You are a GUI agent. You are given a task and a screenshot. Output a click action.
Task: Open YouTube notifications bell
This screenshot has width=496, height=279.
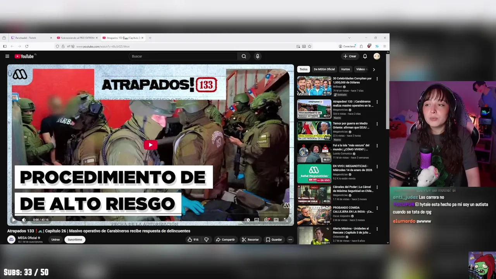pos(365,56)
